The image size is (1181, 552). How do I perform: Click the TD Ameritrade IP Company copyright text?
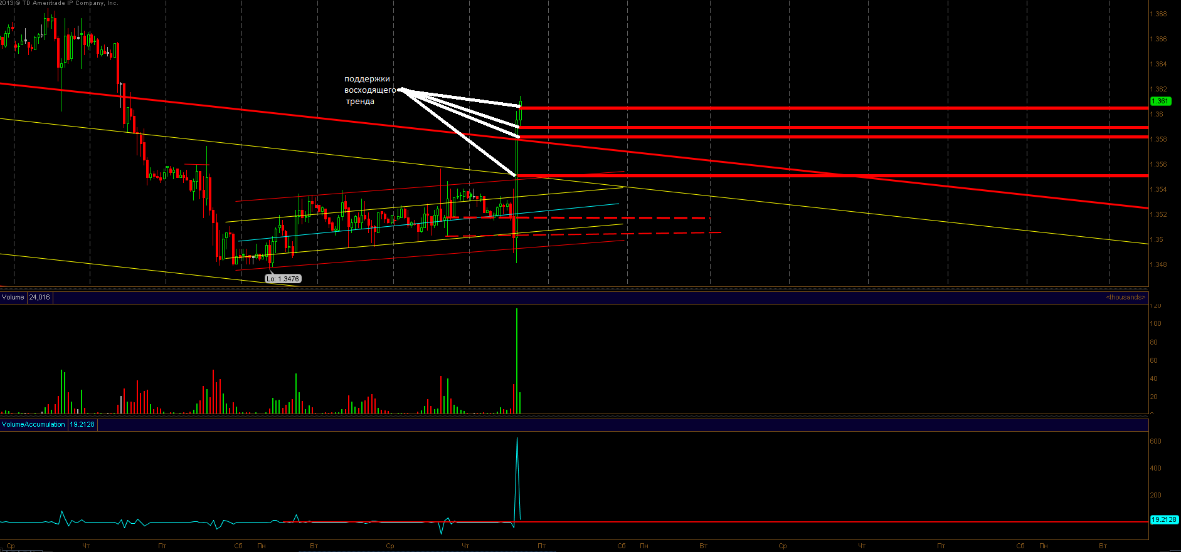(x=59, y=3)
